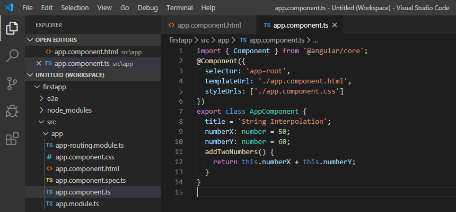
Task: Click the VS Code logo icon
Action: coord(10,8)
